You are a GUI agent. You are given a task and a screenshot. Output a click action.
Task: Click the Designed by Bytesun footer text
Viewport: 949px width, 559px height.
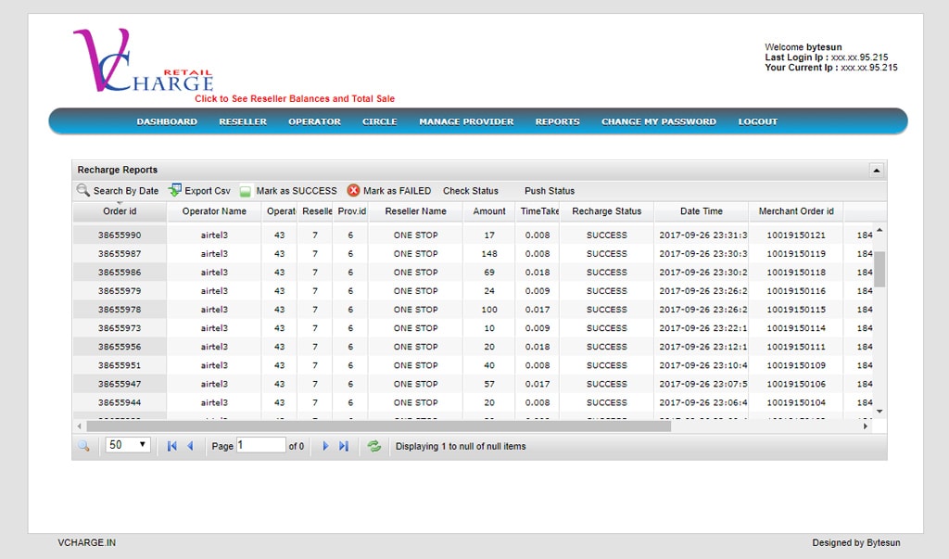click(x=855, y=542)
